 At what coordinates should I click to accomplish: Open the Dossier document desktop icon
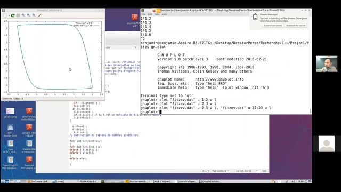pos(29,147)
